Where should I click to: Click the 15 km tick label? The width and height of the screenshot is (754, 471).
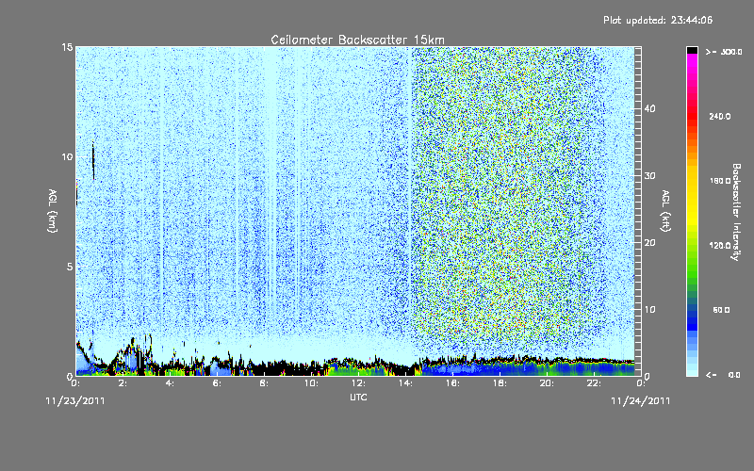click(x=67, y=47)
